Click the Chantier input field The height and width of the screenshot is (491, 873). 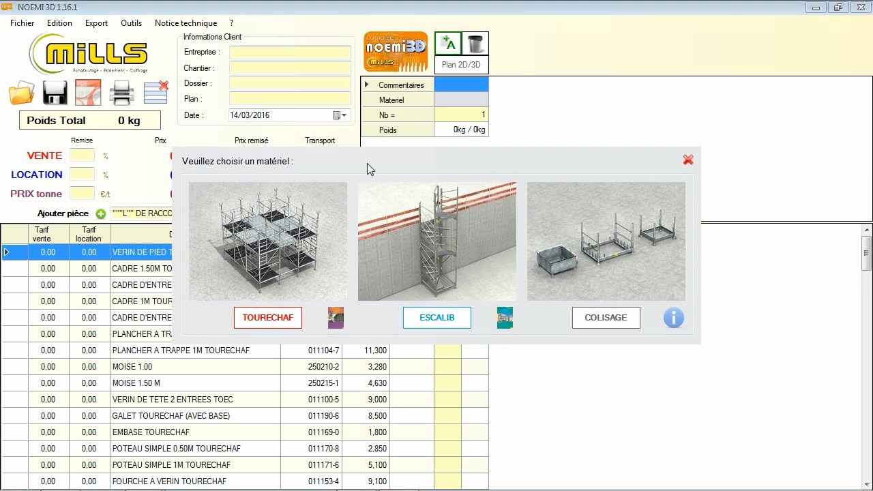pyautogui.click(x=290, y=68)
